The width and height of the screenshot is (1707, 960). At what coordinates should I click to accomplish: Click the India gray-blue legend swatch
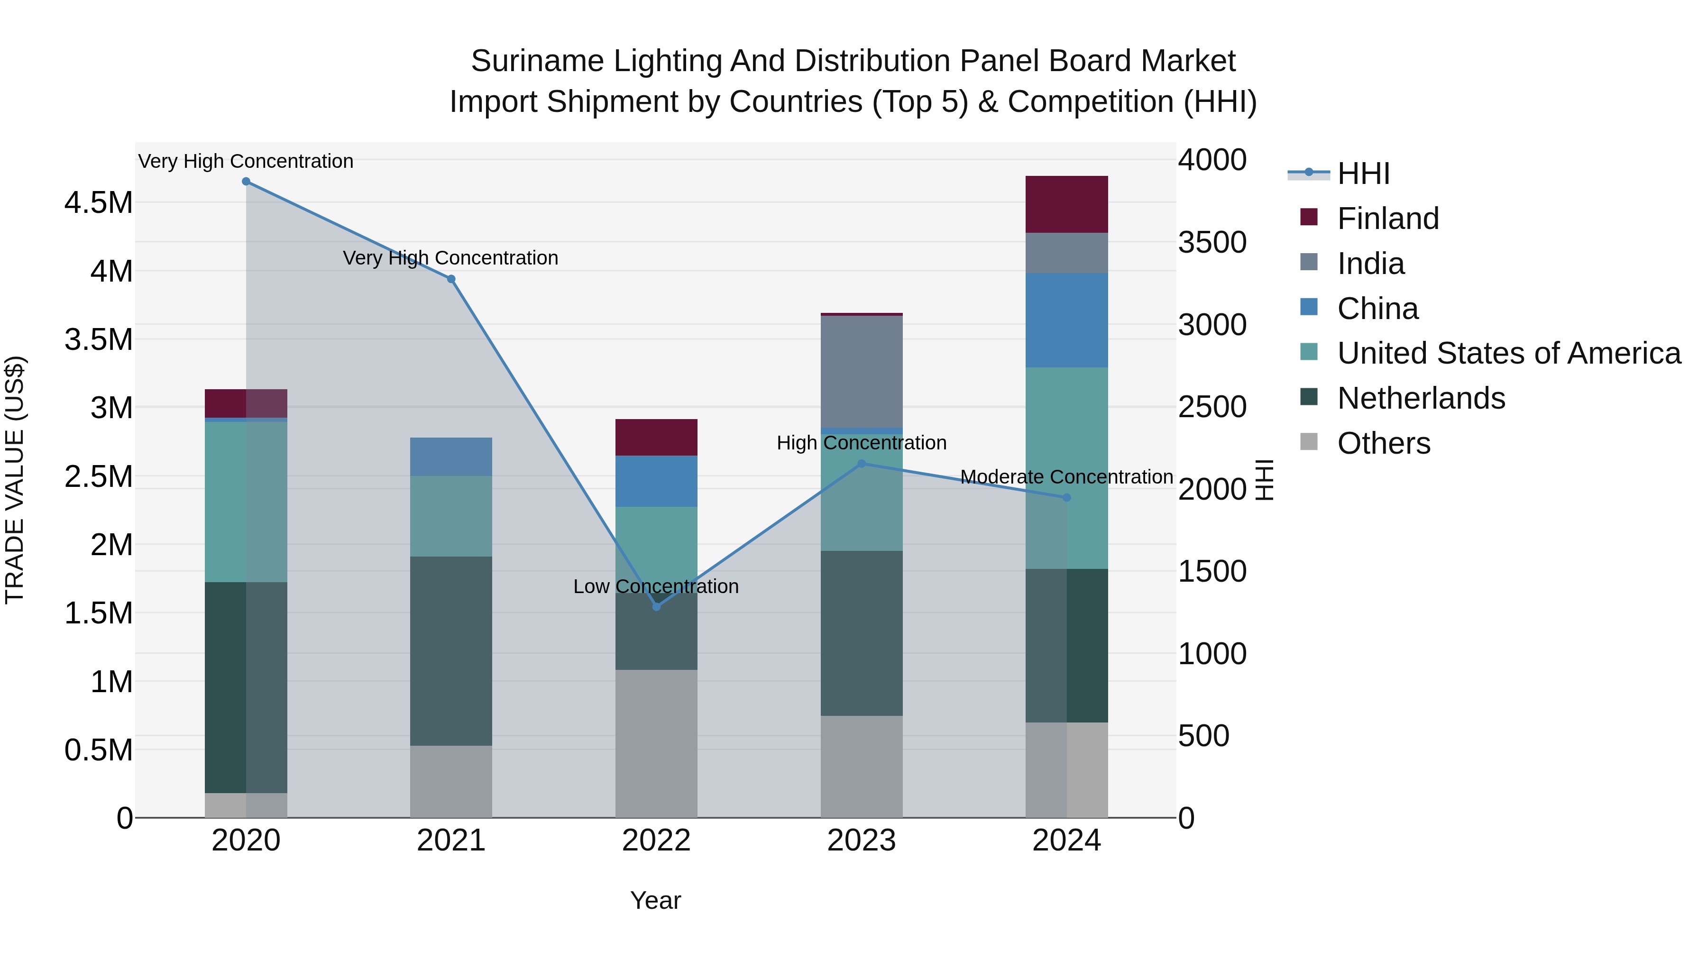coord(1309,262)
